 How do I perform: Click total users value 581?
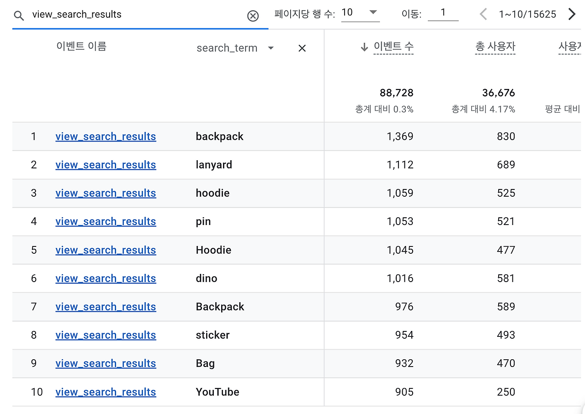point(506,278)
